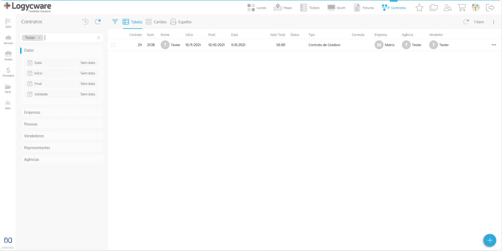Open the Vendas sidebar module

pyautogui.click(x=8, y=56)
